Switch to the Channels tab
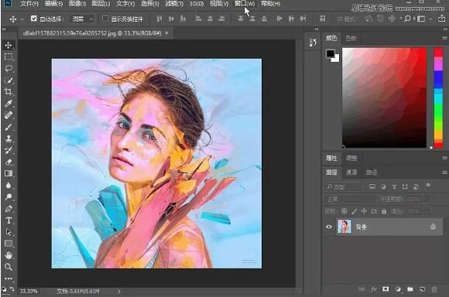The image size is (449, 297). click(351, 172)
